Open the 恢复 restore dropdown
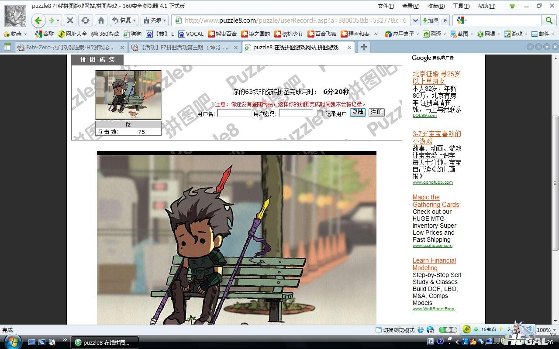Image resolution: width=559 pixels, height=349 pixels. click(124, 21)
